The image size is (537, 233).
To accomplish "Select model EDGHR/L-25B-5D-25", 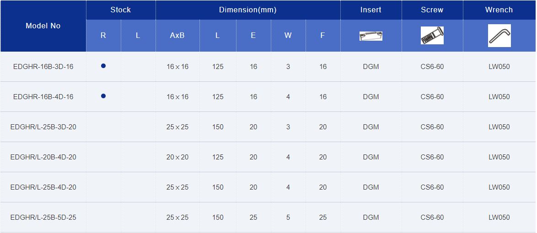I will coord(43,217).
